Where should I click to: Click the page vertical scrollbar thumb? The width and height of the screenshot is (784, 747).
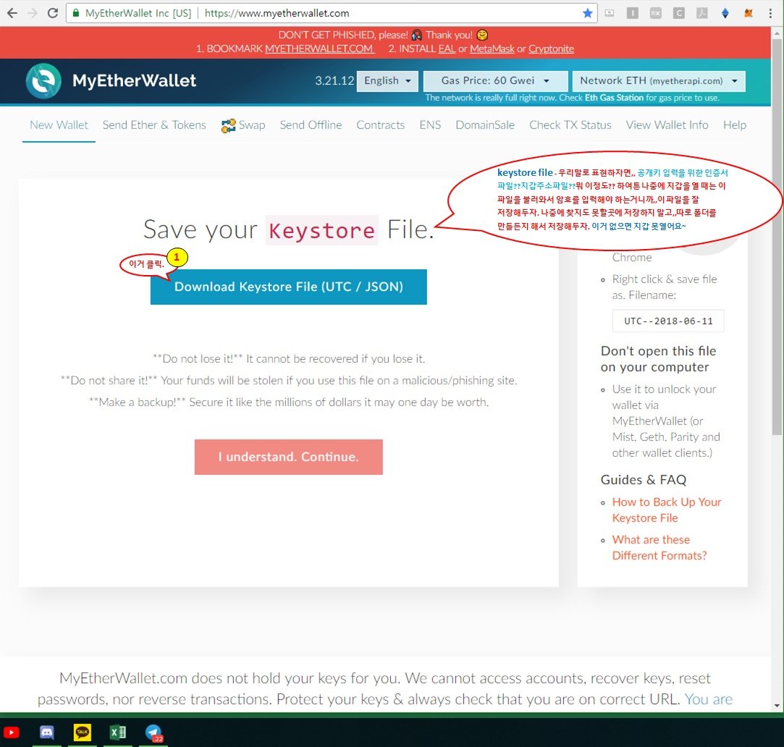[x=777, y=236]
